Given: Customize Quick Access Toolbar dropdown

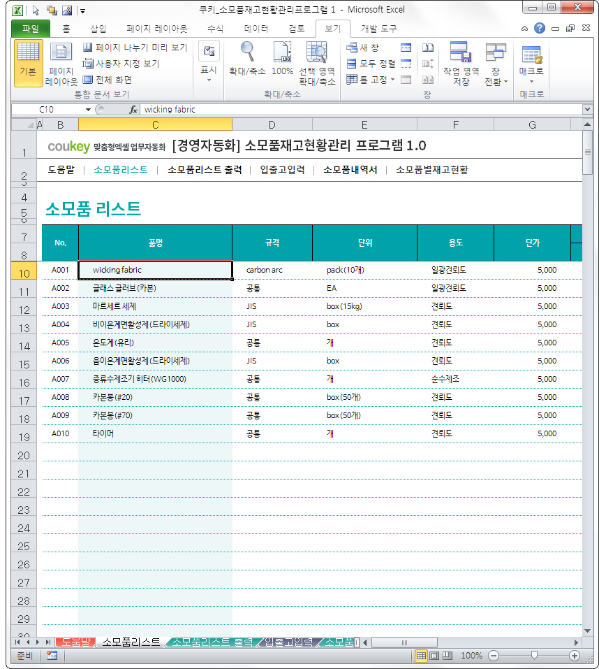Looking at the screenshot, I should tap(82, 11).
